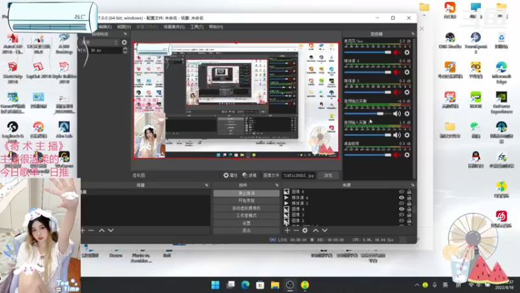The height and width of the screenshot is (293, 520).
Task: Move selected scene up
Action: [102, 230]
